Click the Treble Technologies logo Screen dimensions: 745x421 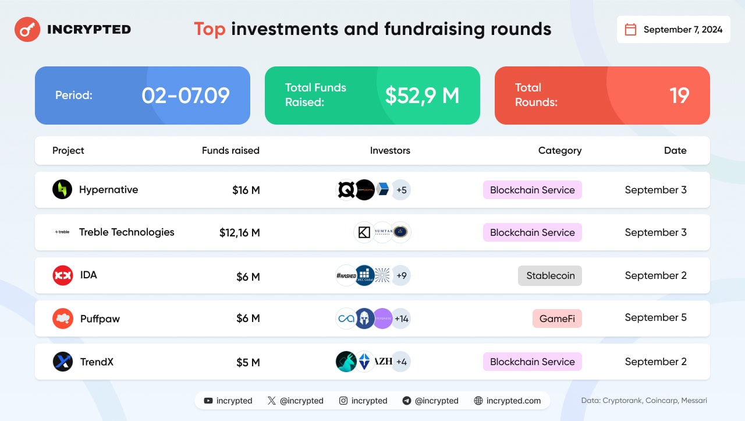62,232
